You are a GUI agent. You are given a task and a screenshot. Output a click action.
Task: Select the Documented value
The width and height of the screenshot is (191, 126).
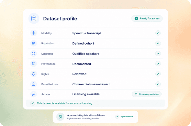(x=82, y=64)
